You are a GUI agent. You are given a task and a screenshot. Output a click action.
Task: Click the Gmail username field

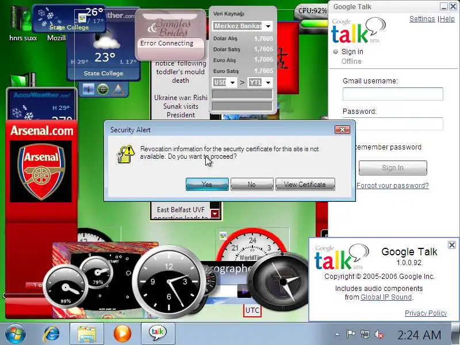[393, 94]
